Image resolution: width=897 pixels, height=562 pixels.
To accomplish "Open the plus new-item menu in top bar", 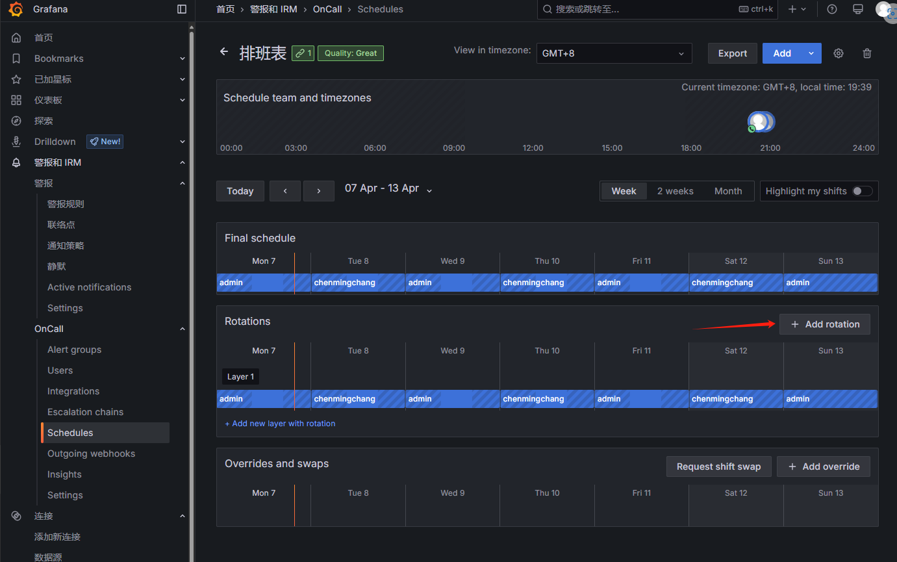I will pyautogui.click(x=797, y=9).
